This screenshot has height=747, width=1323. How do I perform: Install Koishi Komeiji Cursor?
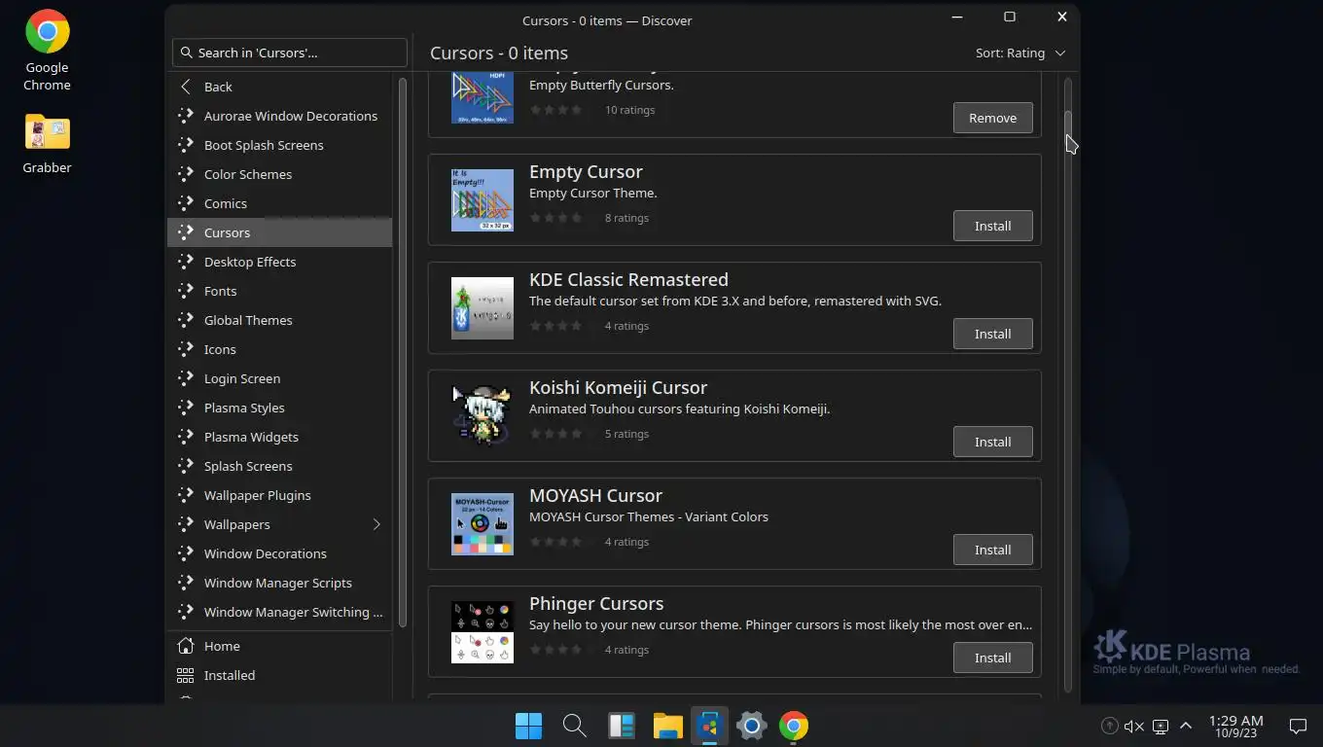point(993,442)
